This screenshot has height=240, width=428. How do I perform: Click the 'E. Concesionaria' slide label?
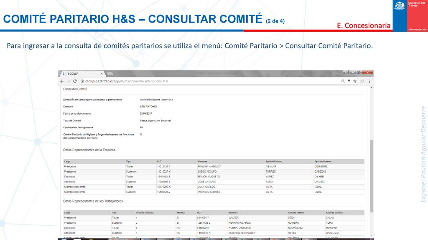pyautogui.click(x=364, y=25)
